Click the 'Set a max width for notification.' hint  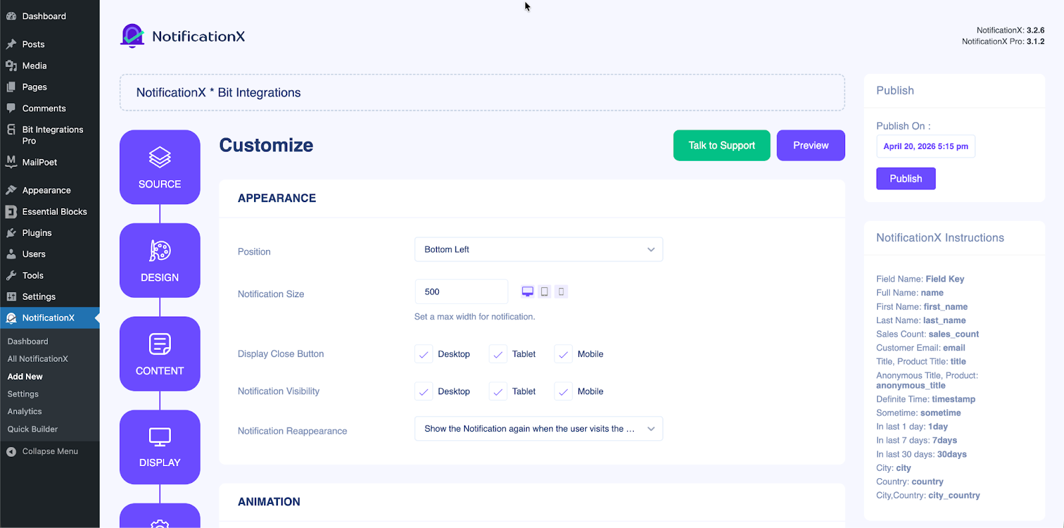pyautogui.click(x=475, y=317)
